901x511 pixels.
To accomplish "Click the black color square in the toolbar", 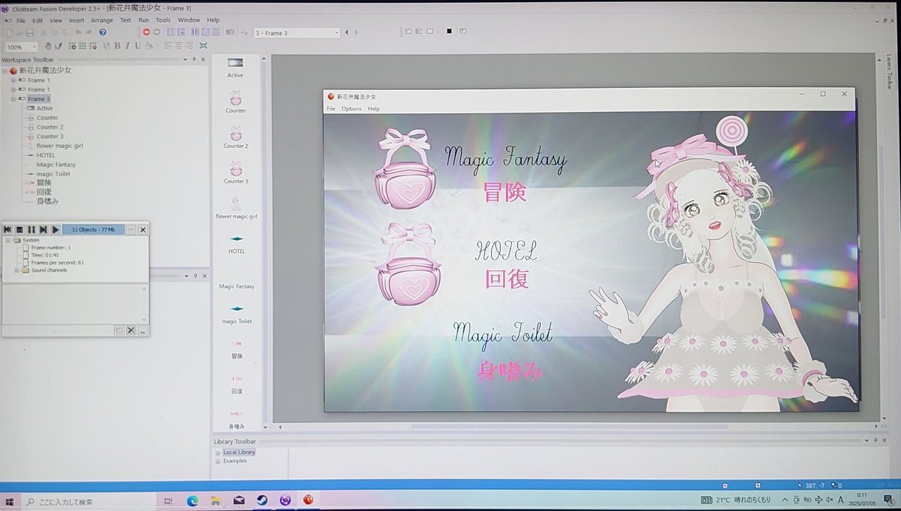I will (449, 32).
